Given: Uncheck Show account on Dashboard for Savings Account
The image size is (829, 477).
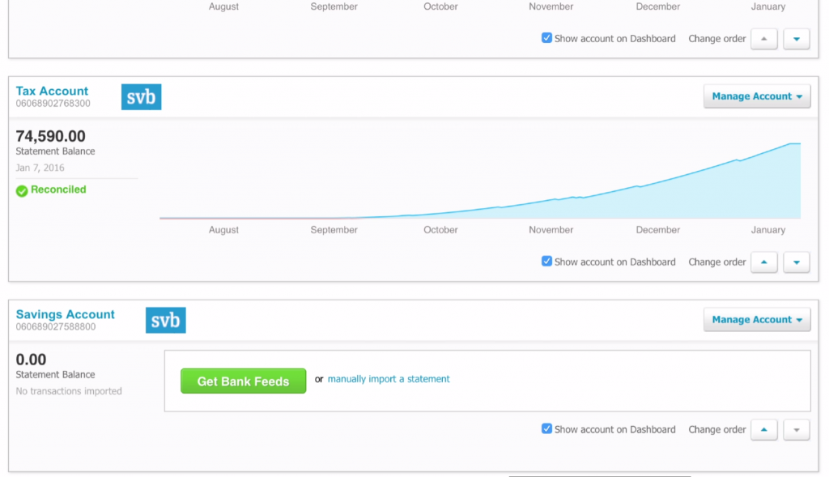Looking at the screenshot, I should [x=546, y=428].
